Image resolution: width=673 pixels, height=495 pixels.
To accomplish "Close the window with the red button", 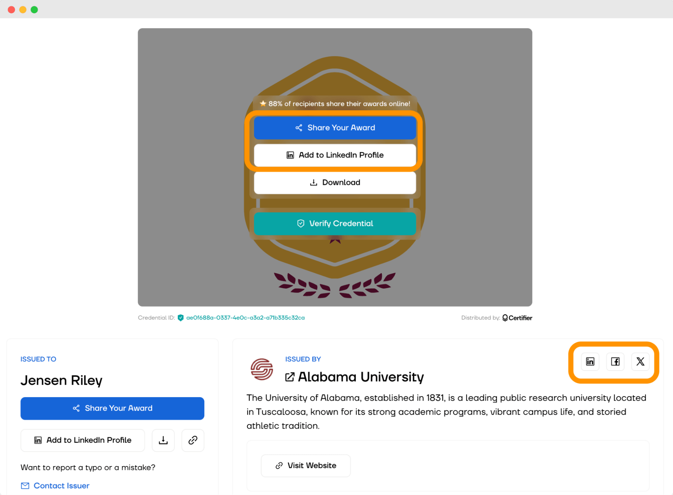I will pos(11,9).
